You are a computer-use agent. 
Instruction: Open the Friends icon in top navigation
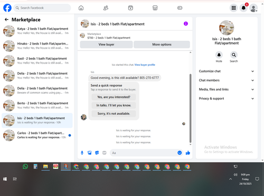pos(106,8)
